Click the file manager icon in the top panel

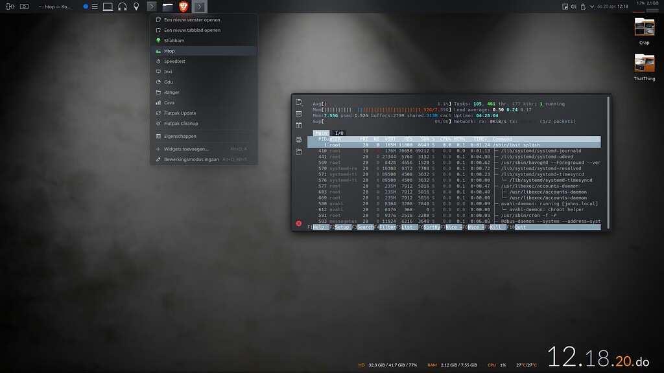pyautogui.click(x=167, y=6)
